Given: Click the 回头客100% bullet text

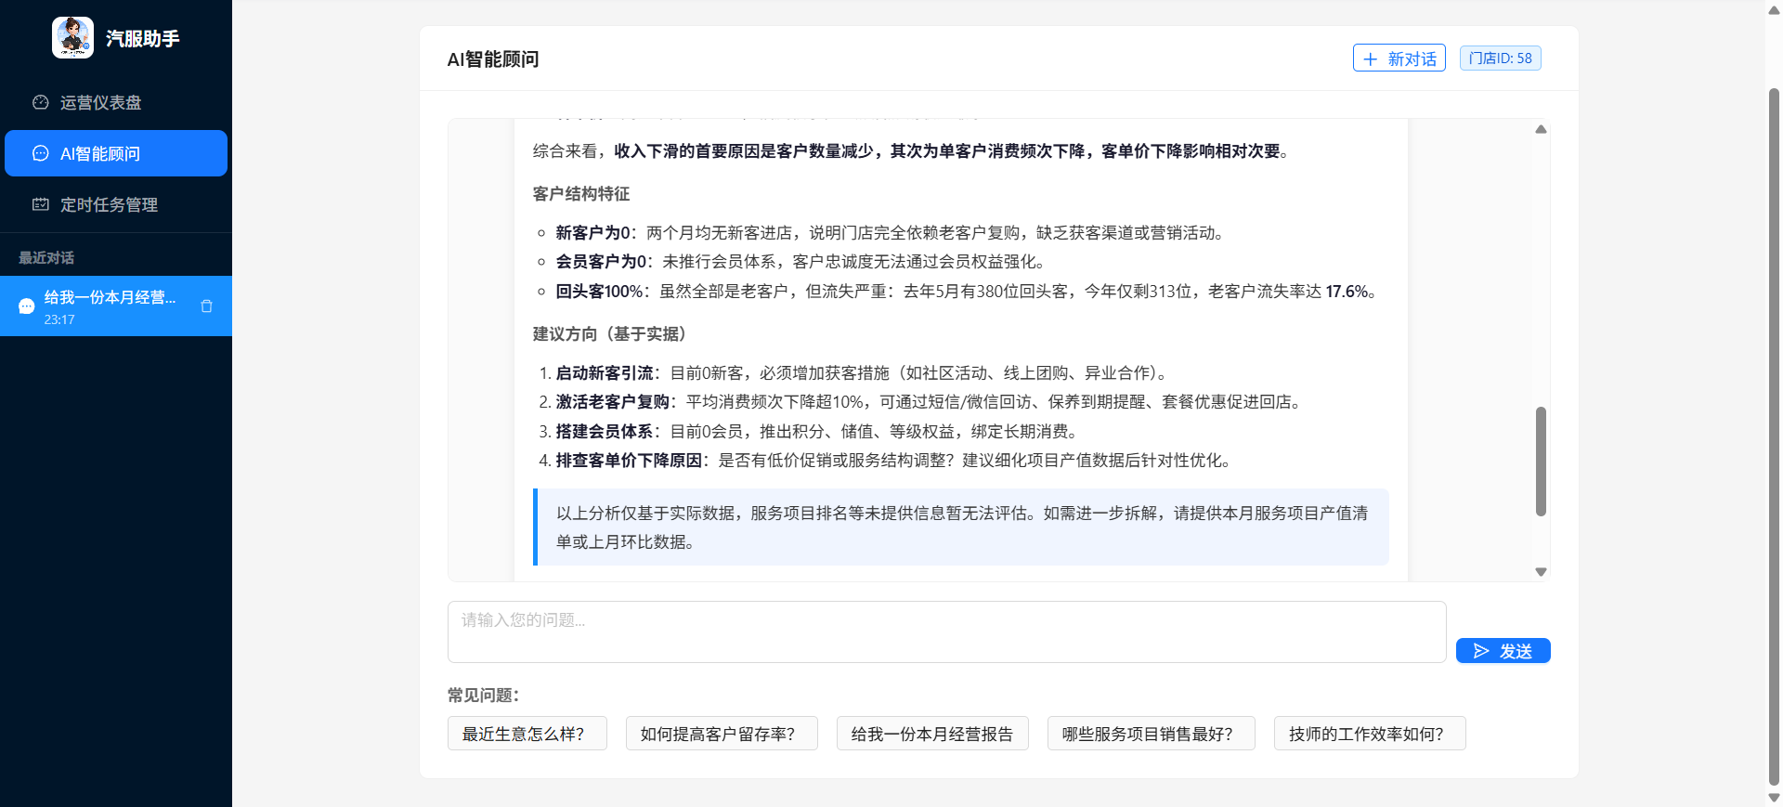Looking at the screenshot, I should pos(600,291).
